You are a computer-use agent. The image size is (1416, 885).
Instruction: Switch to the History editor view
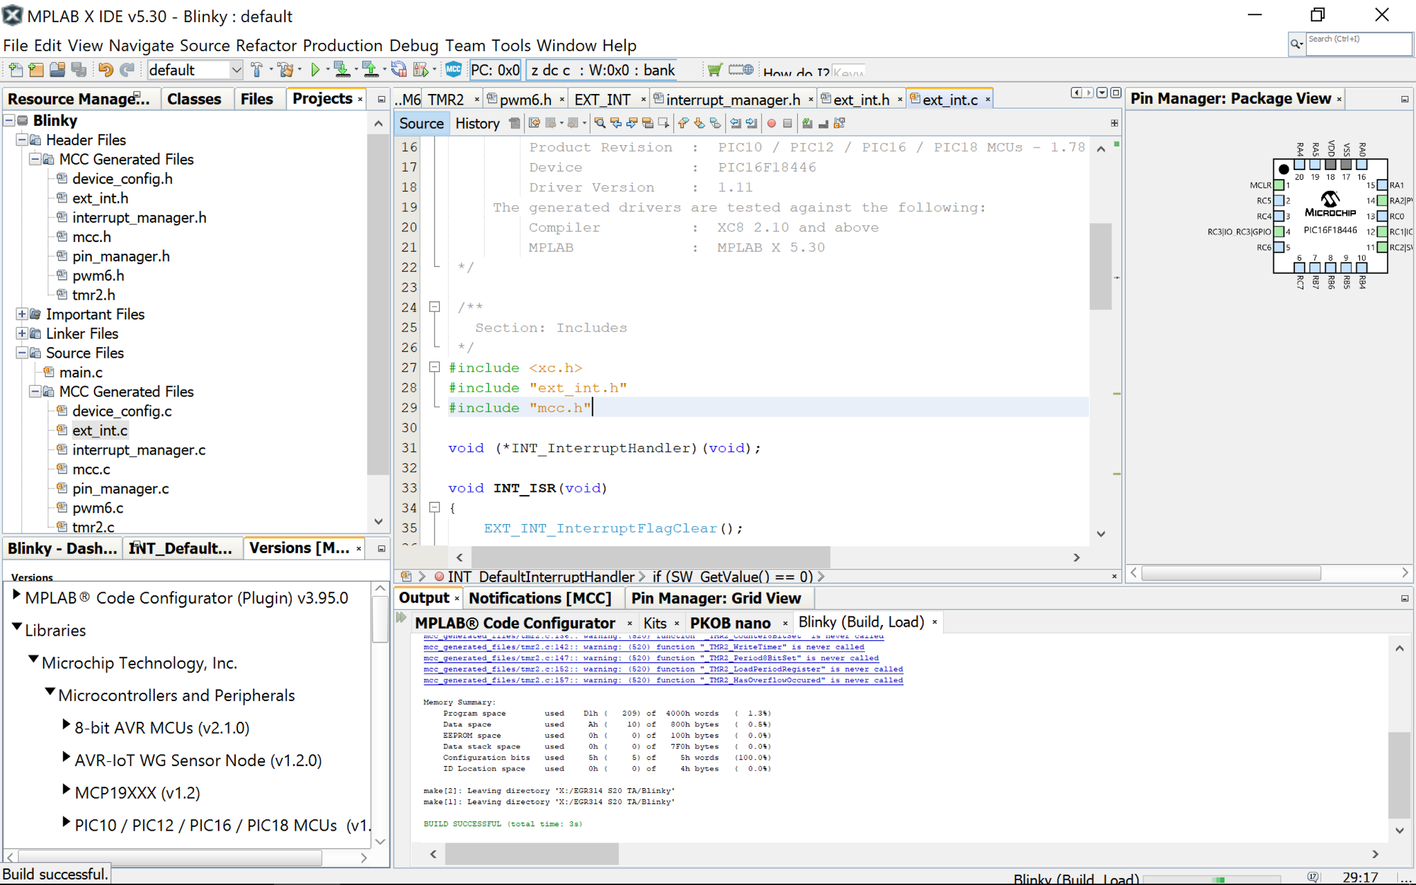coord(477,124)
